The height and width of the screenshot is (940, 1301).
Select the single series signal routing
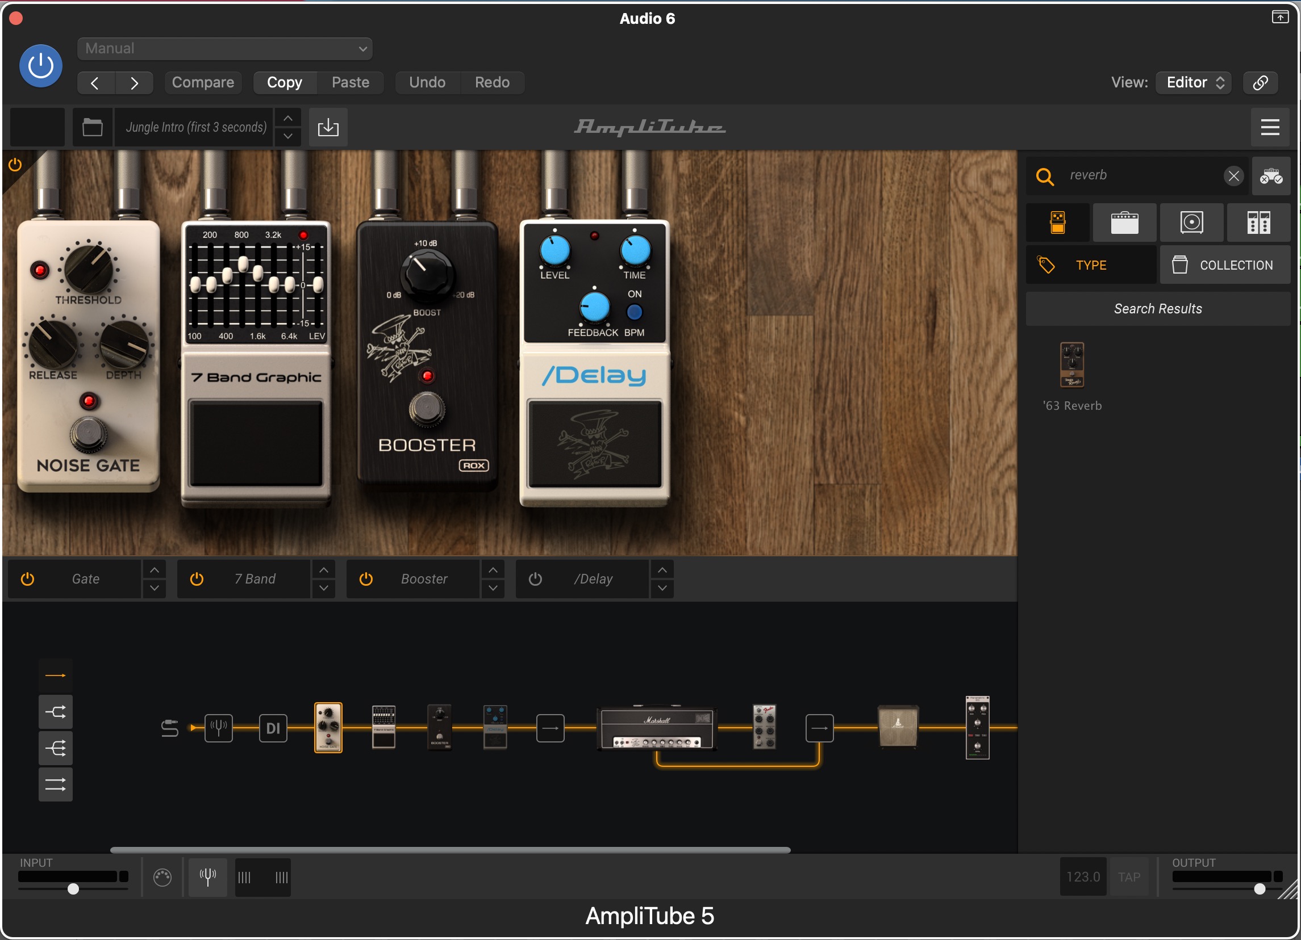pos(56,676)
